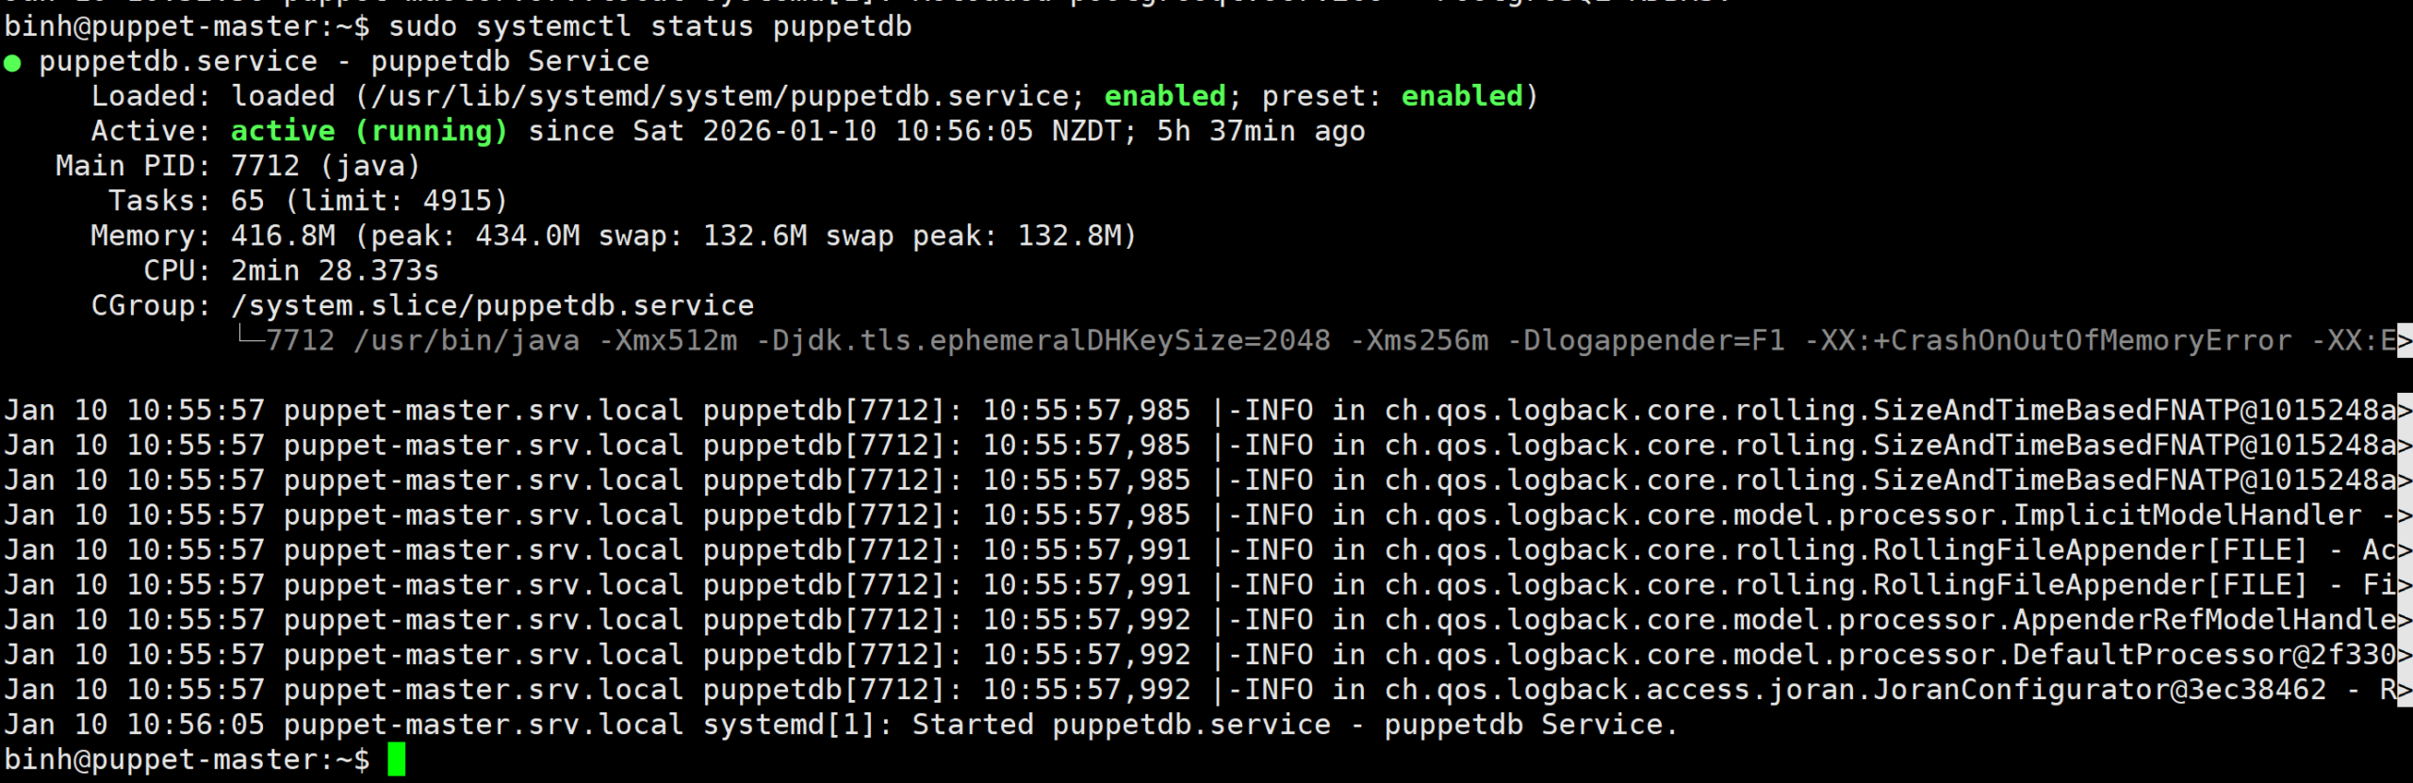Click the CGroup path /system.slice/puppetdb.service
The height and width of the screenshot is (783, 2413).
pyautogui.click(x=492, y=306)
